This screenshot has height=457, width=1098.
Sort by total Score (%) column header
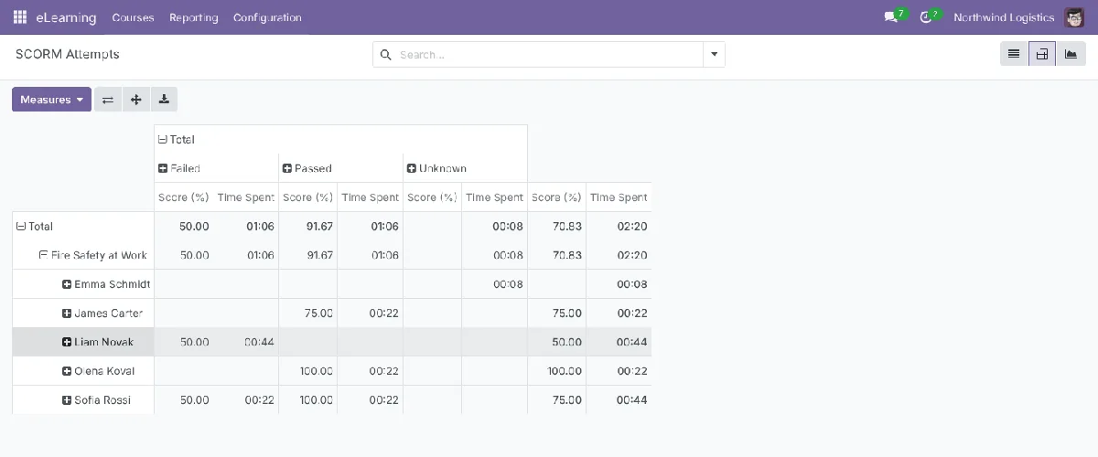tap(557, 197)
